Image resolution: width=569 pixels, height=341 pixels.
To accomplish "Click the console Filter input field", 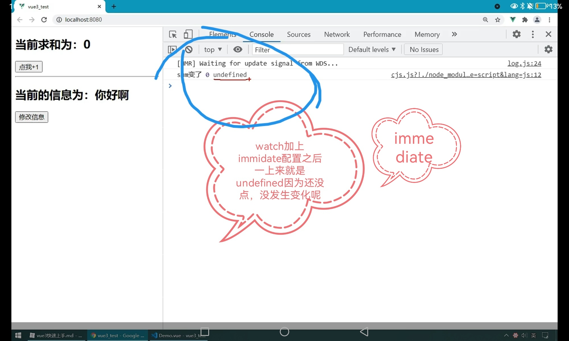I will 297,50.
